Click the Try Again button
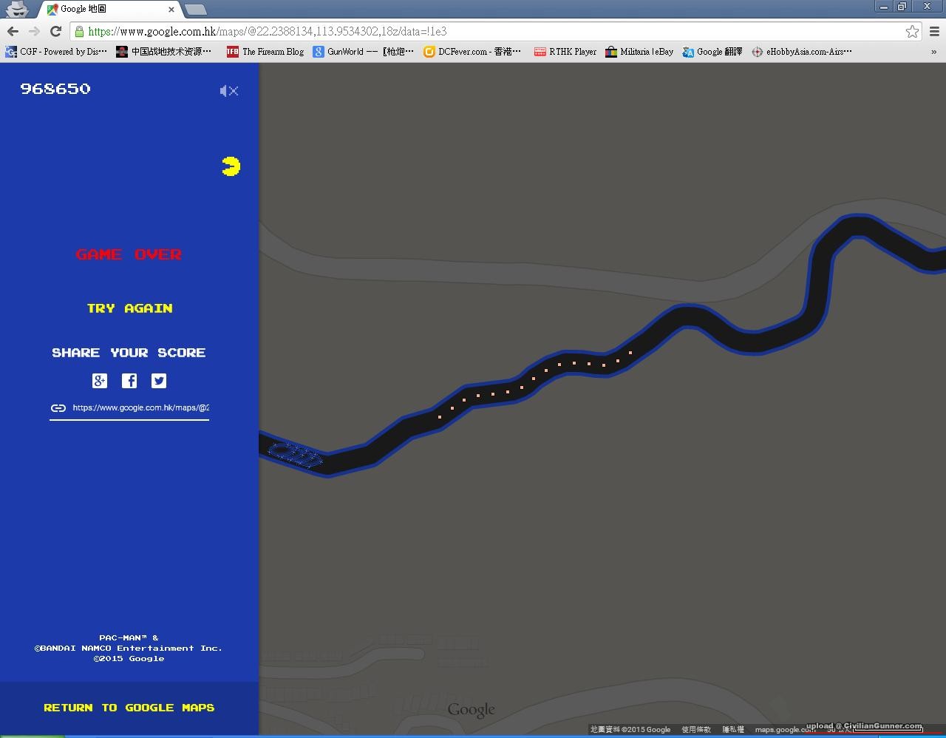The image size is (946, 738). [x=129, y=308]
